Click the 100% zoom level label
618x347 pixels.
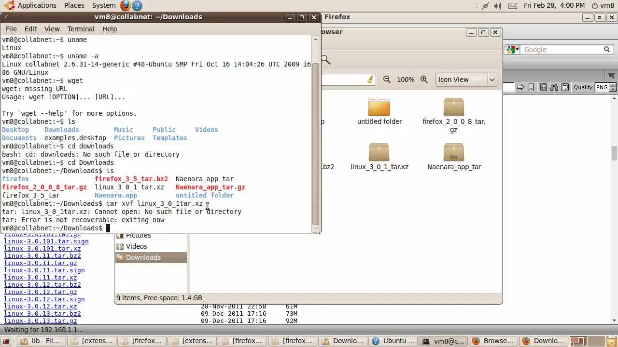click(x=406, y=80)
